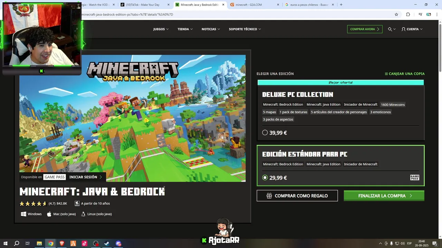442x248 pixels.
Task: Click the Canjear una copia grid icon
Action: (386, 74)
